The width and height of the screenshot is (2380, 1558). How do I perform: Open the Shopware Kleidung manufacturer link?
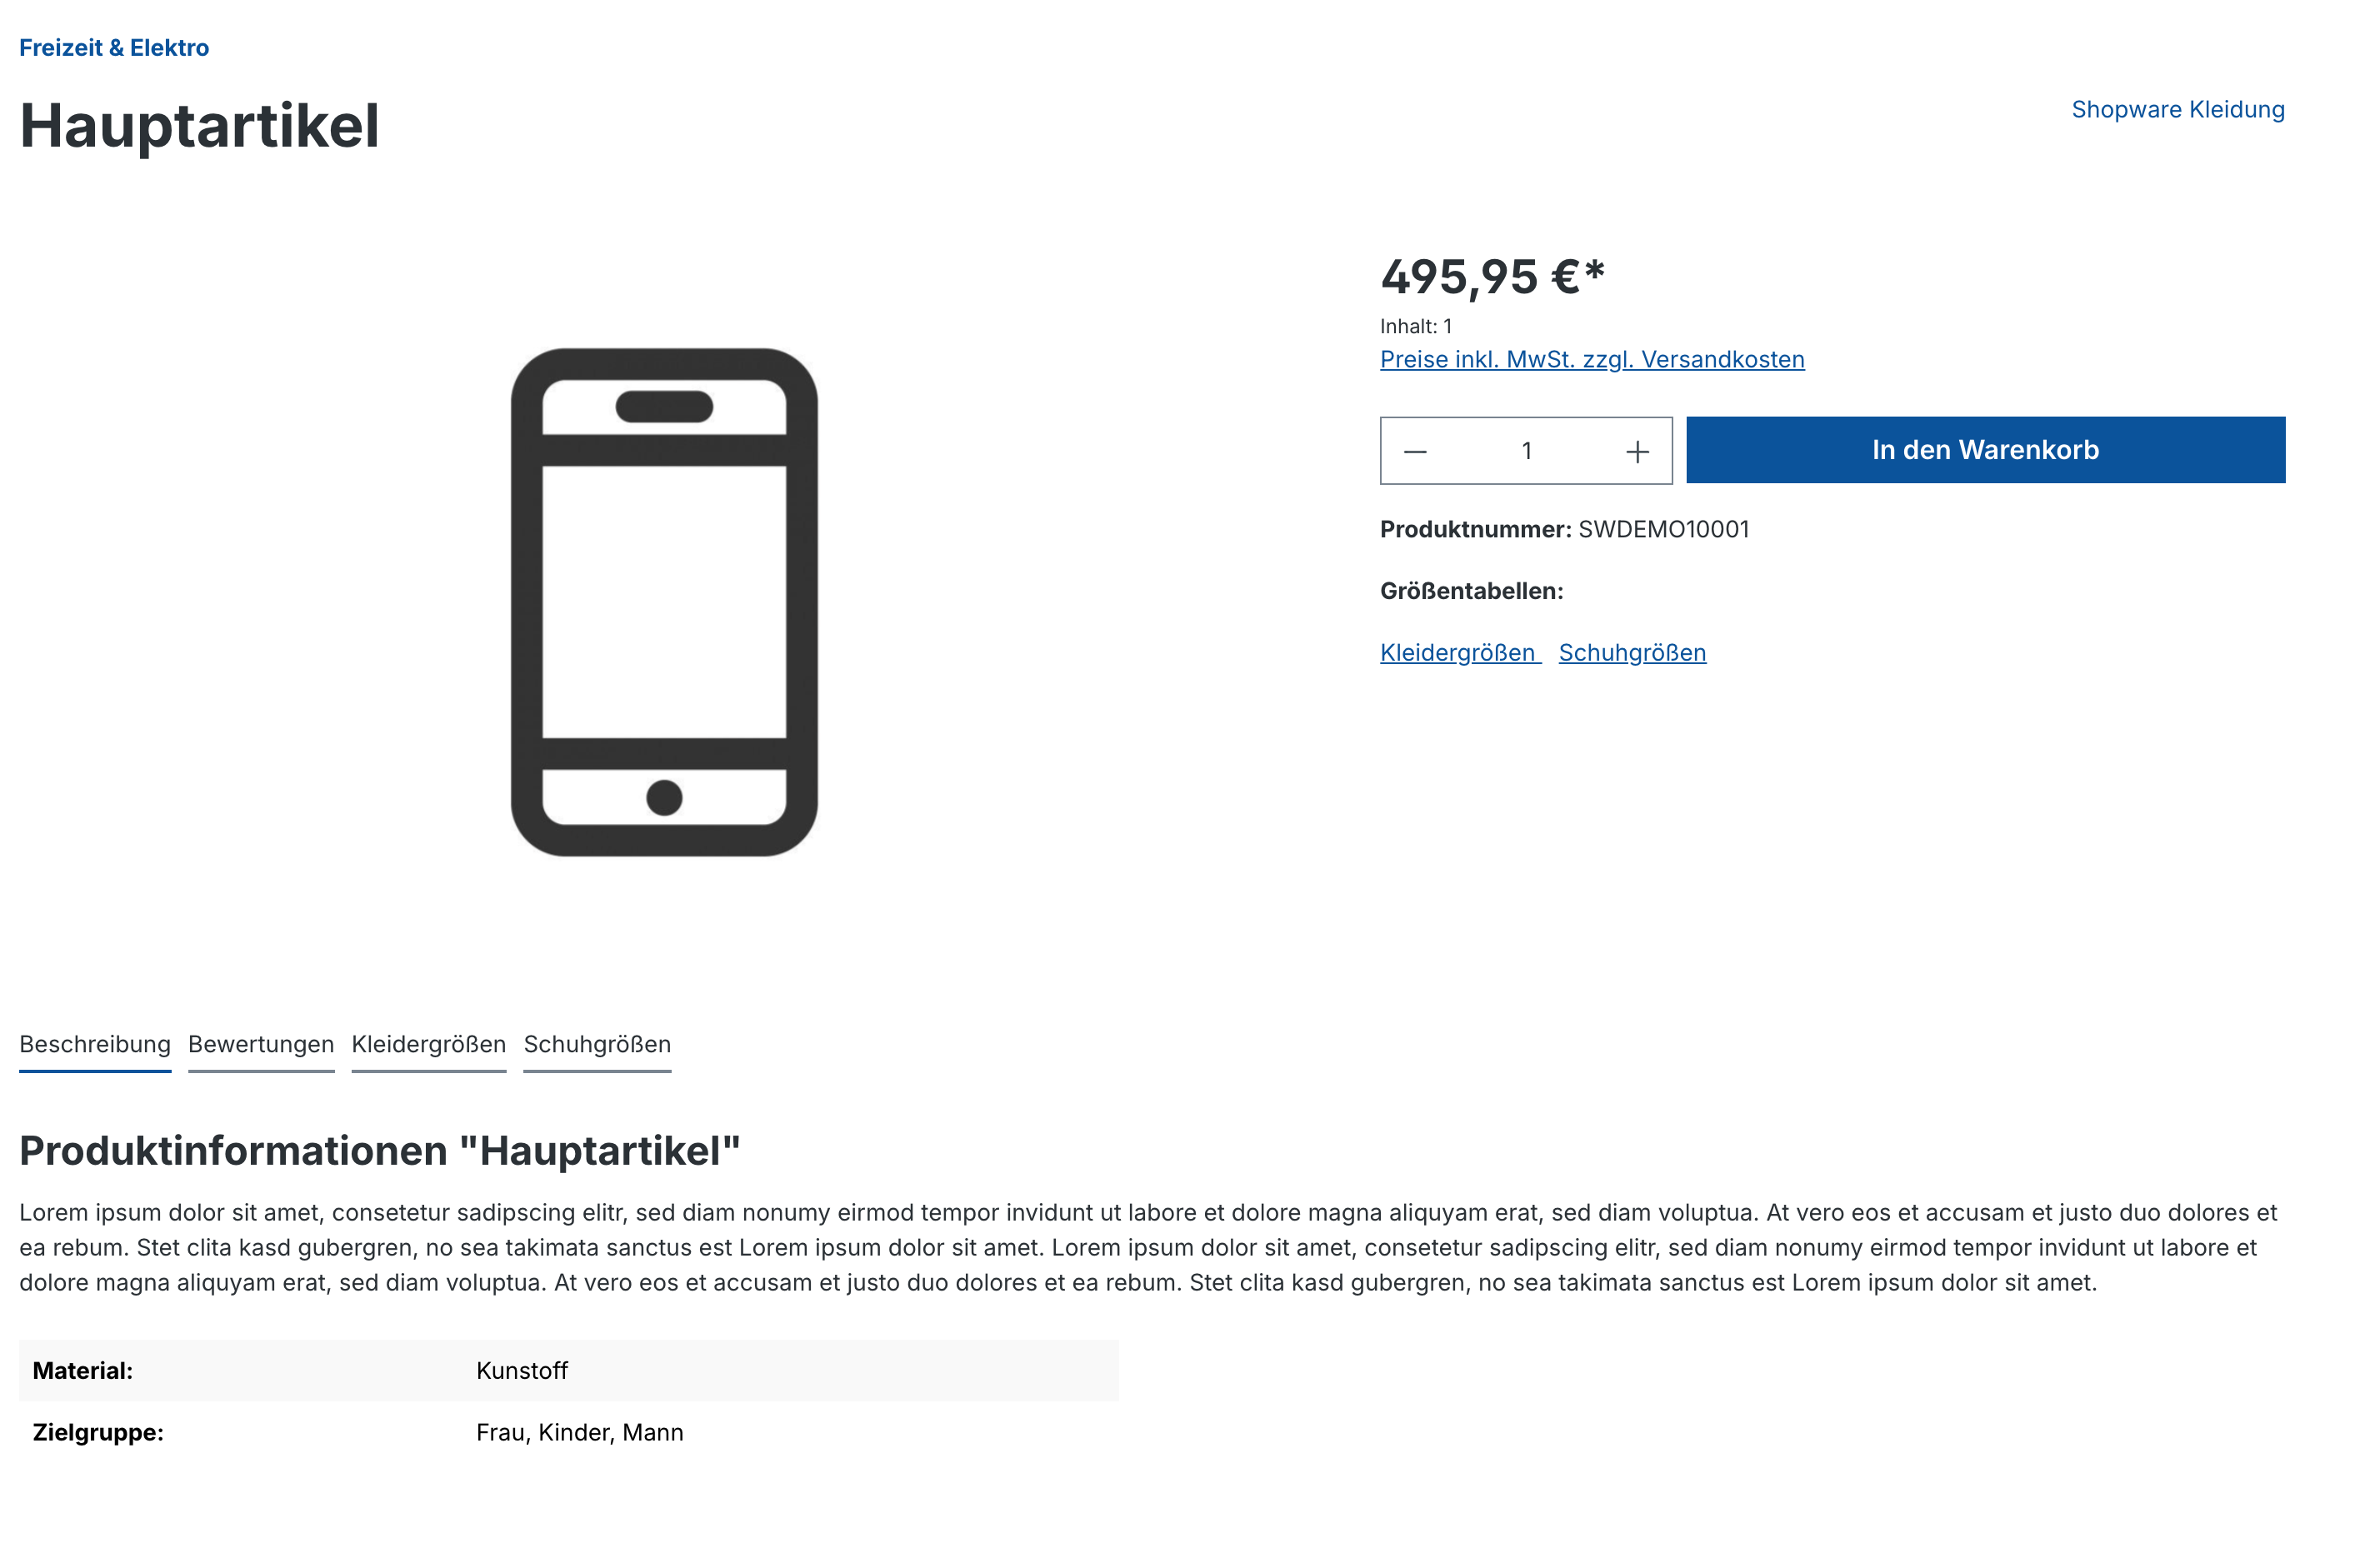[x=2177, y=110]
